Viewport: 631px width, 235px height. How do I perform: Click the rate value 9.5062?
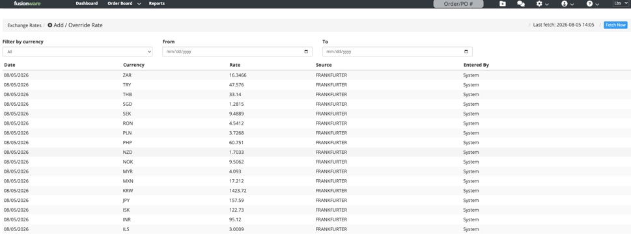tap(236, 162)
